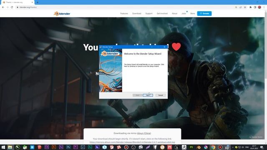The image size is (267, 150).
Task: Open the Features menu on blender.org
Action: [124, 13]
